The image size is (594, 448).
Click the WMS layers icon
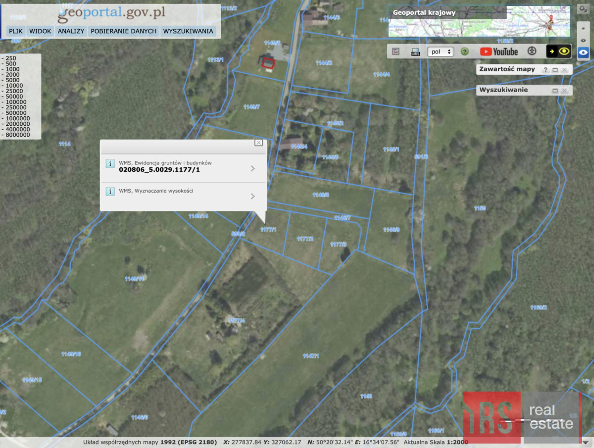415,51
